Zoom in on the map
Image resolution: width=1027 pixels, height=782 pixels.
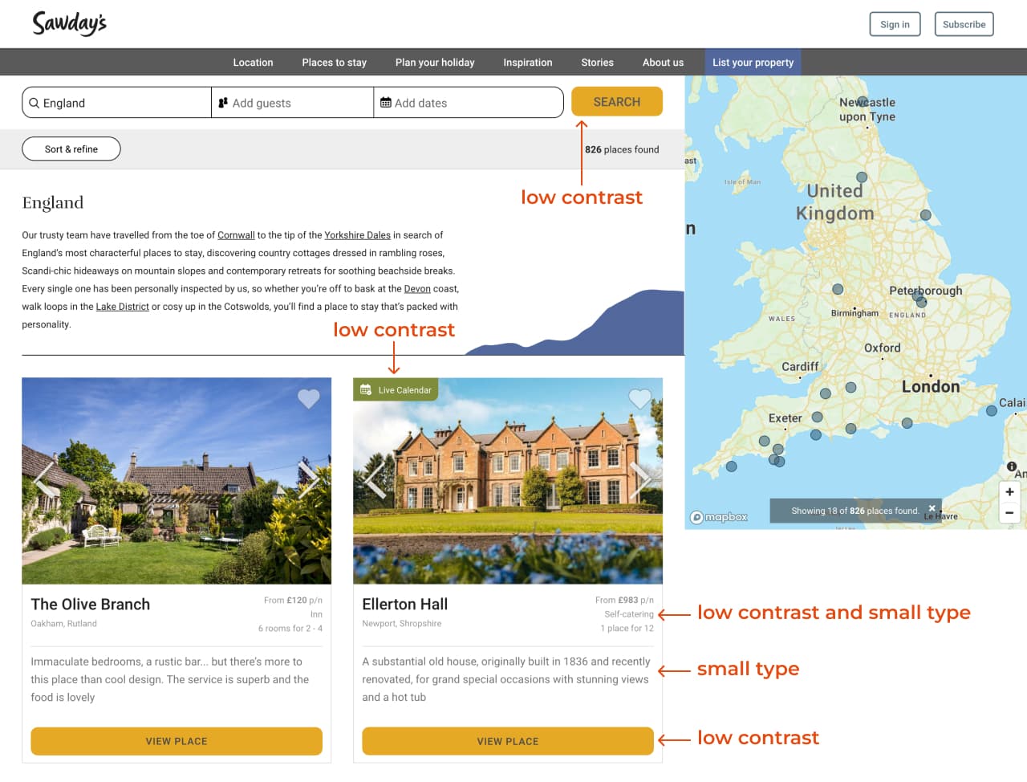[1009, 492]
